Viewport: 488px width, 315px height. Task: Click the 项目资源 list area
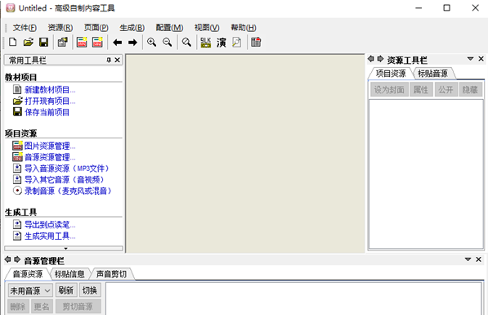point(426,173)
